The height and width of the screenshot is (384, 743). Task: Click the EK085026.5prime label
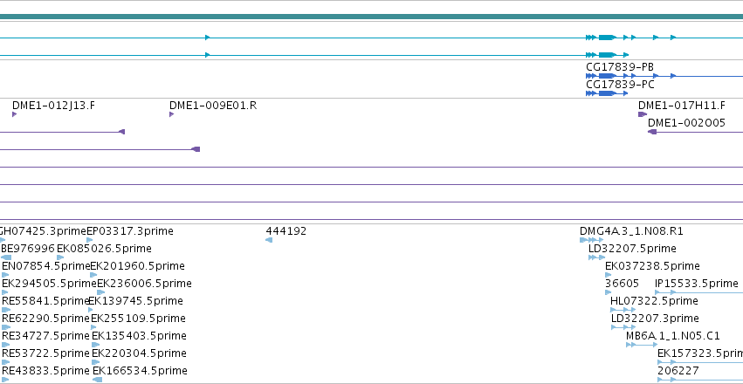point(104,249)
